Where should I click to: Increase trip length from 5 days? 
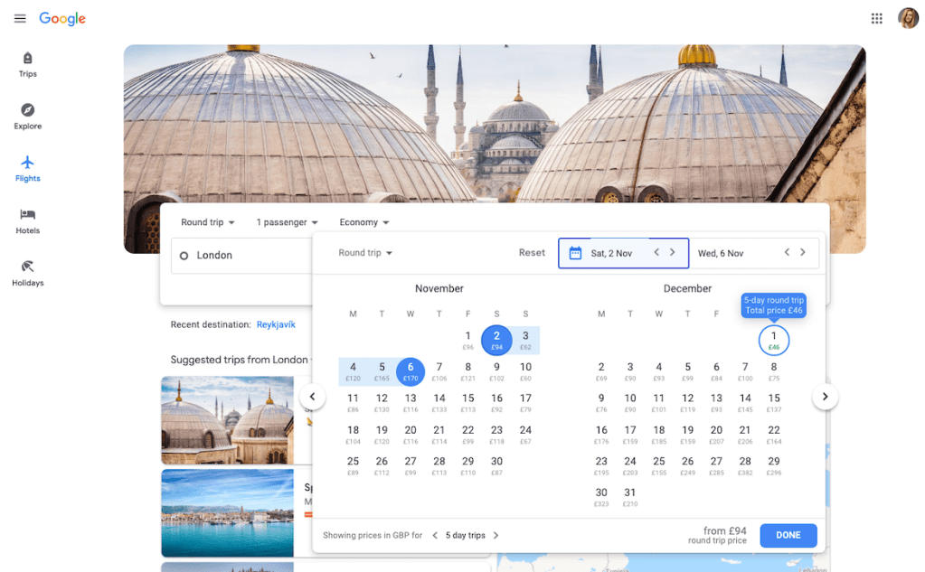tap(496, 536)
